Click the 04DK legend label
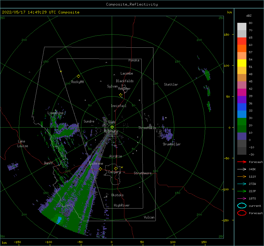 point(252,169)
